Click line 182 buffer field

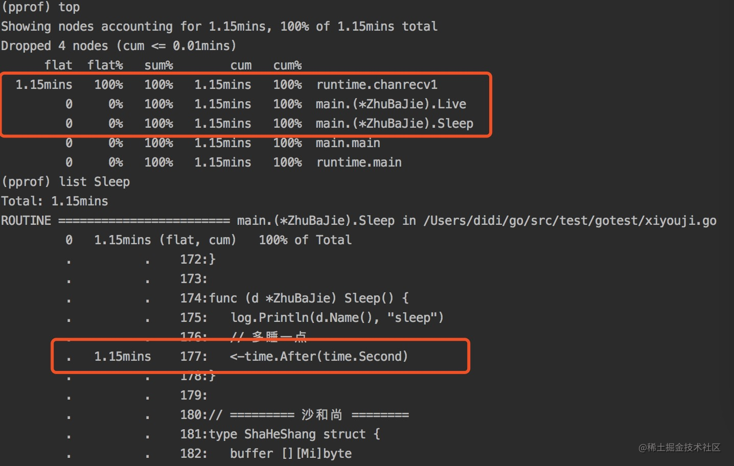coord(291,453)
